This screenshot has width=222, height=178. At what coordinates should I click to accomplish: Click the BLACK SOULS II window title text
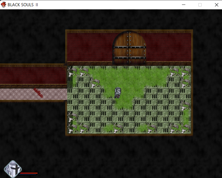point(23,5)
